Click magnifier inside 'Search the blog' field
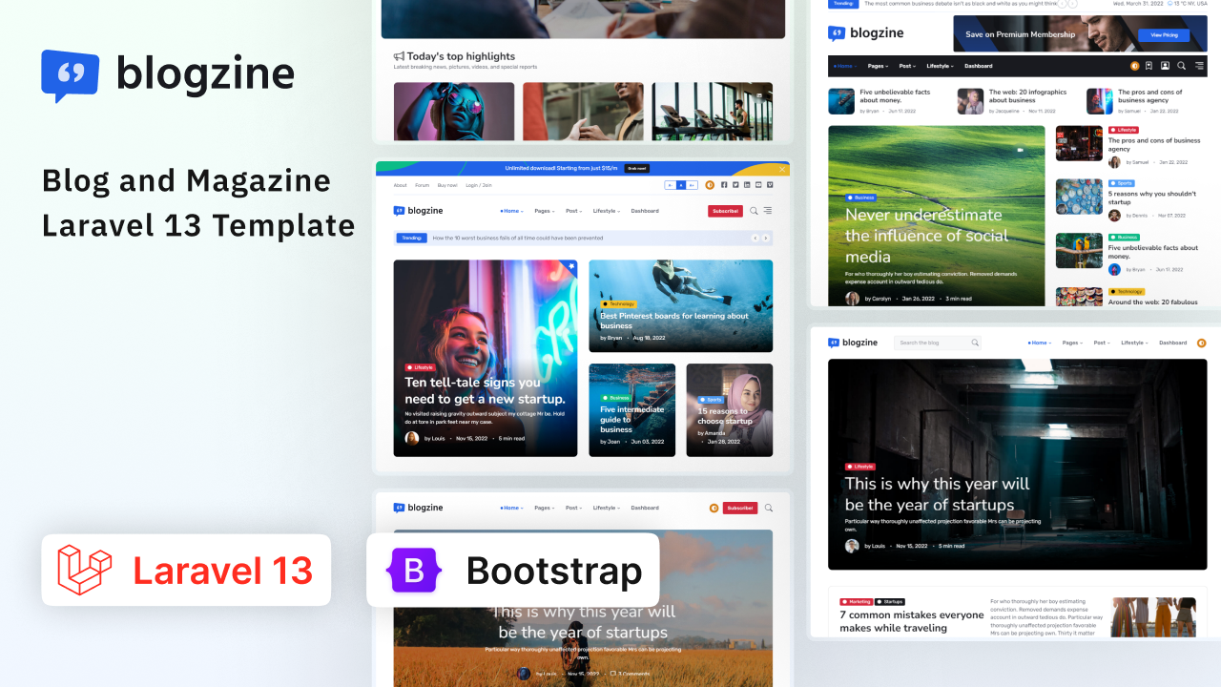 pos(975,343)
